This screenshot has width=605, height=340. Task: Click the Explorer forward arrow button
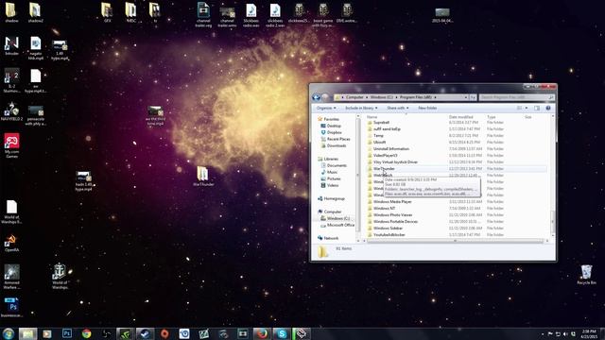(x=325, y=97)
